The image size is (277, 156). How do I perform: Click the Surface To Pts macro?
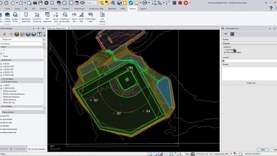[15, 17]
